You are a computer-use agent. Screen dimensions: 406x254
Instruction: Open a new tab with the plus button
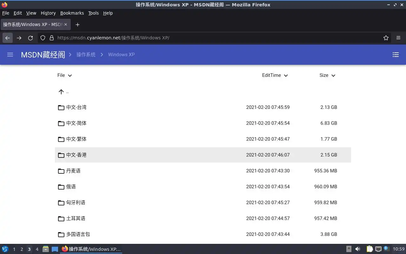77,24
